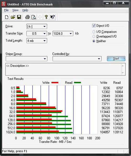
Task: Open a file with the folder icon
Action: point(13,17)
